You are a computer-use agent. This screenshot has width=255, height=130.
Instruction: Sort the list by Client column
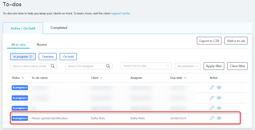click(97, 78)
